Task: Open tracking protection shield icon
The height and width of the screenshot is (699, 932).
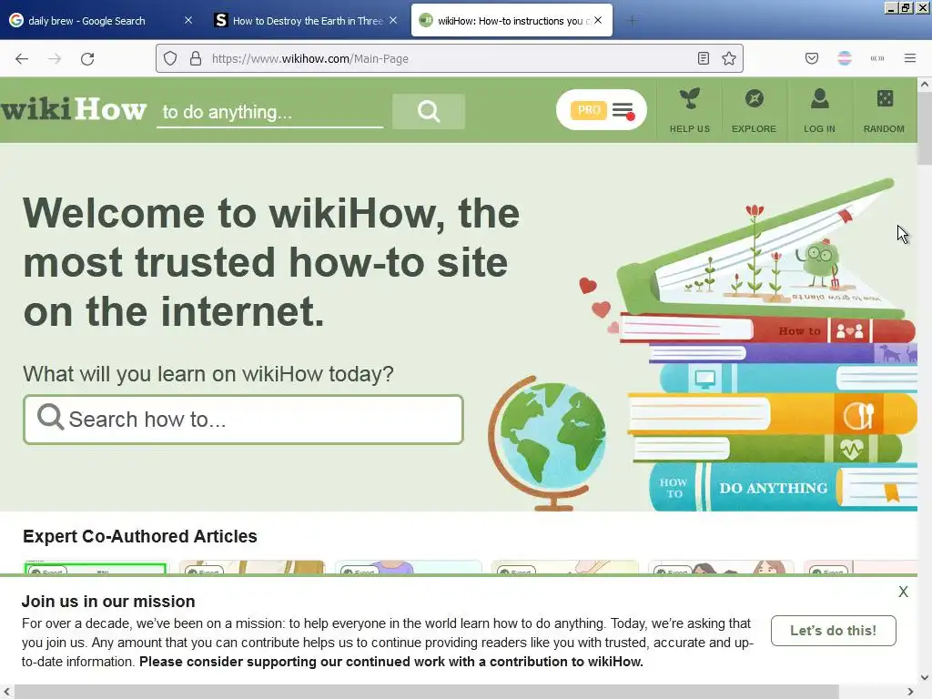Action: point(170,58)
